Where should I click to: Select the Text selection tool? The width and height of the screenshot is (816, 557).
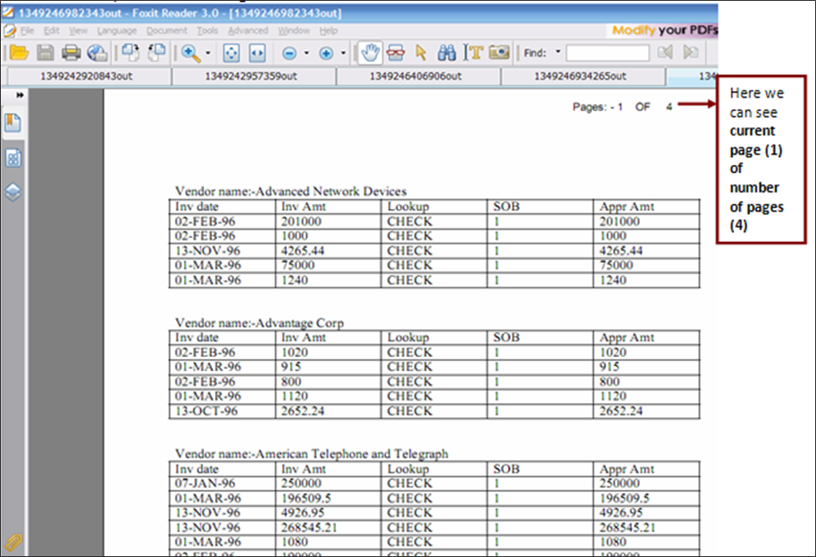pos(472,53)
